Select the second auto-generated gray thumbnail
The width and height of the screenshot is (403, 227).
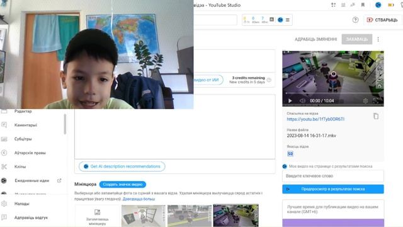190,216
